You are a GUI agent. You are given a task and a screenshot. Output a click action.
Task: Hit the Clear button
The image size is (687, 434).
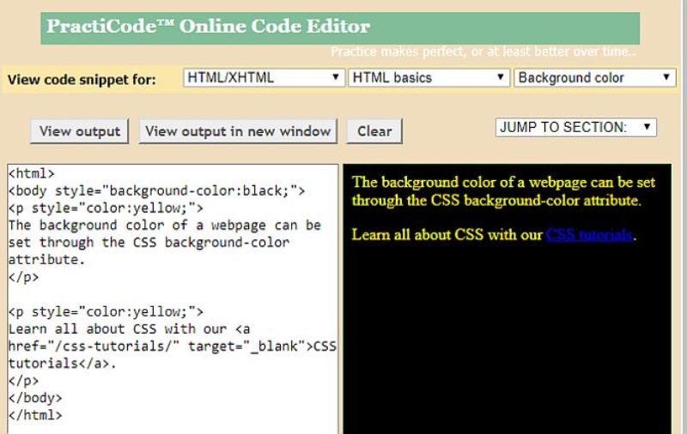point(374,131)
